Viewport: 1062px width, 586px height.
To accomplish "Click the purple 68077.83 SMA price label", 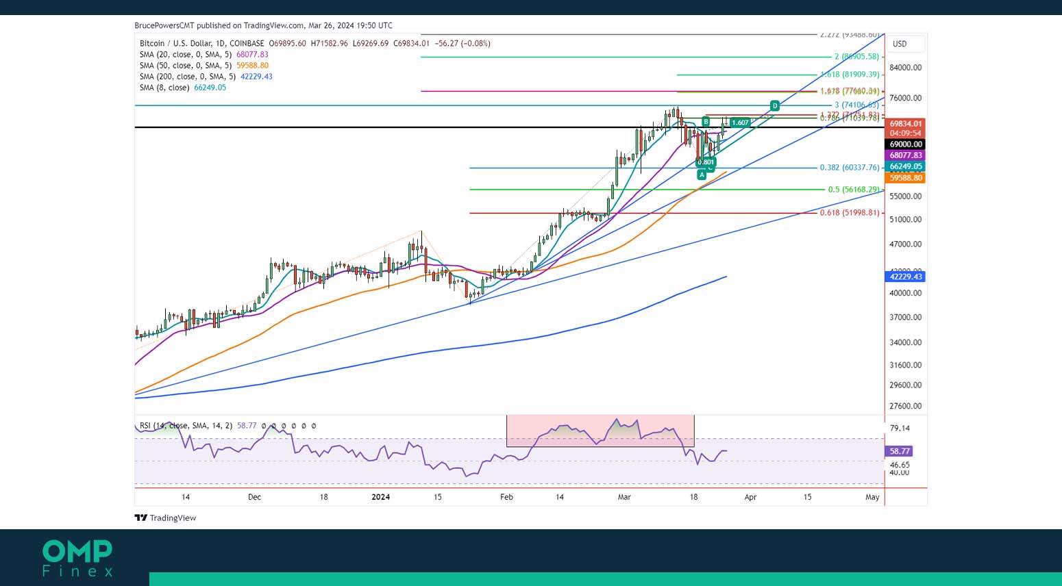I will pos(906,155).
